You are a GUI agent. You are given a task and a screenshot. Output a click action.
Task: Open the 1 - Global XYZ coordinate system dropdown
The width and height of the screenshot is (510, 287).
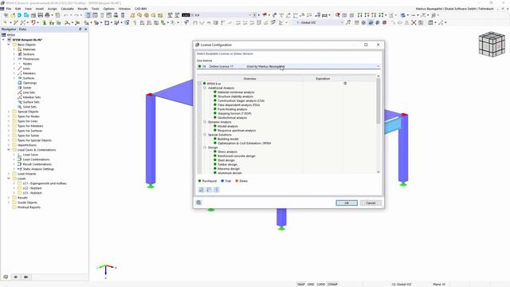[342, 22]
